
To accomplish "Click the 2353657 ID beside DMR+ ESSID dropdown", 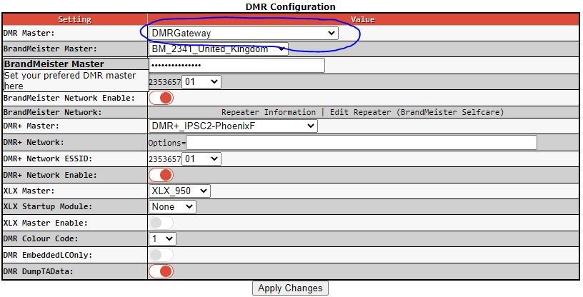I will pos(165,159).
